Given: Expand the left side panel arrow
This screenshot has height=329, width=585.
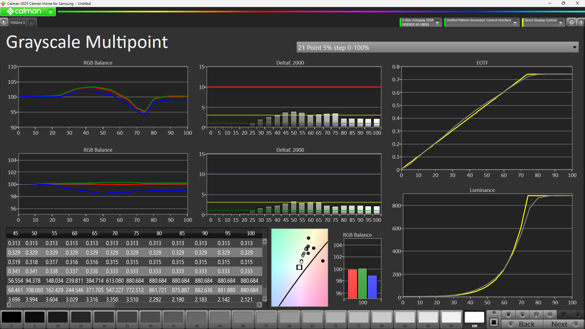Looking at the screenshot, I should [x=4, y=22].
